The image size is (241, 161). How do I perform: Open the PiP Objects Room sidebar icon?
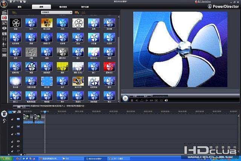coord(5,23)
